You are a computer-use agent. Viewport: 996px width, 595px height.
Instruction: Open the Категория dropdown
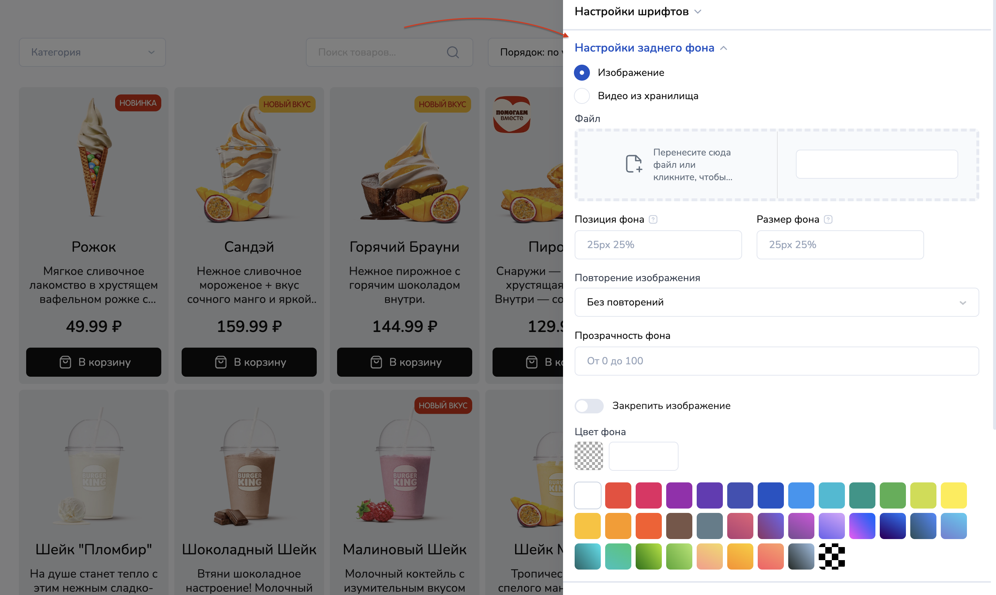coord(92,52)
